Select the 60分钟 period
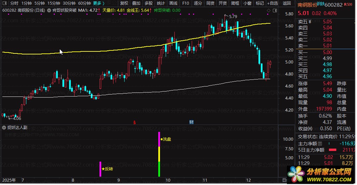Image resolution: width=357 pixels, height=185 pixels. coord(84,3)
